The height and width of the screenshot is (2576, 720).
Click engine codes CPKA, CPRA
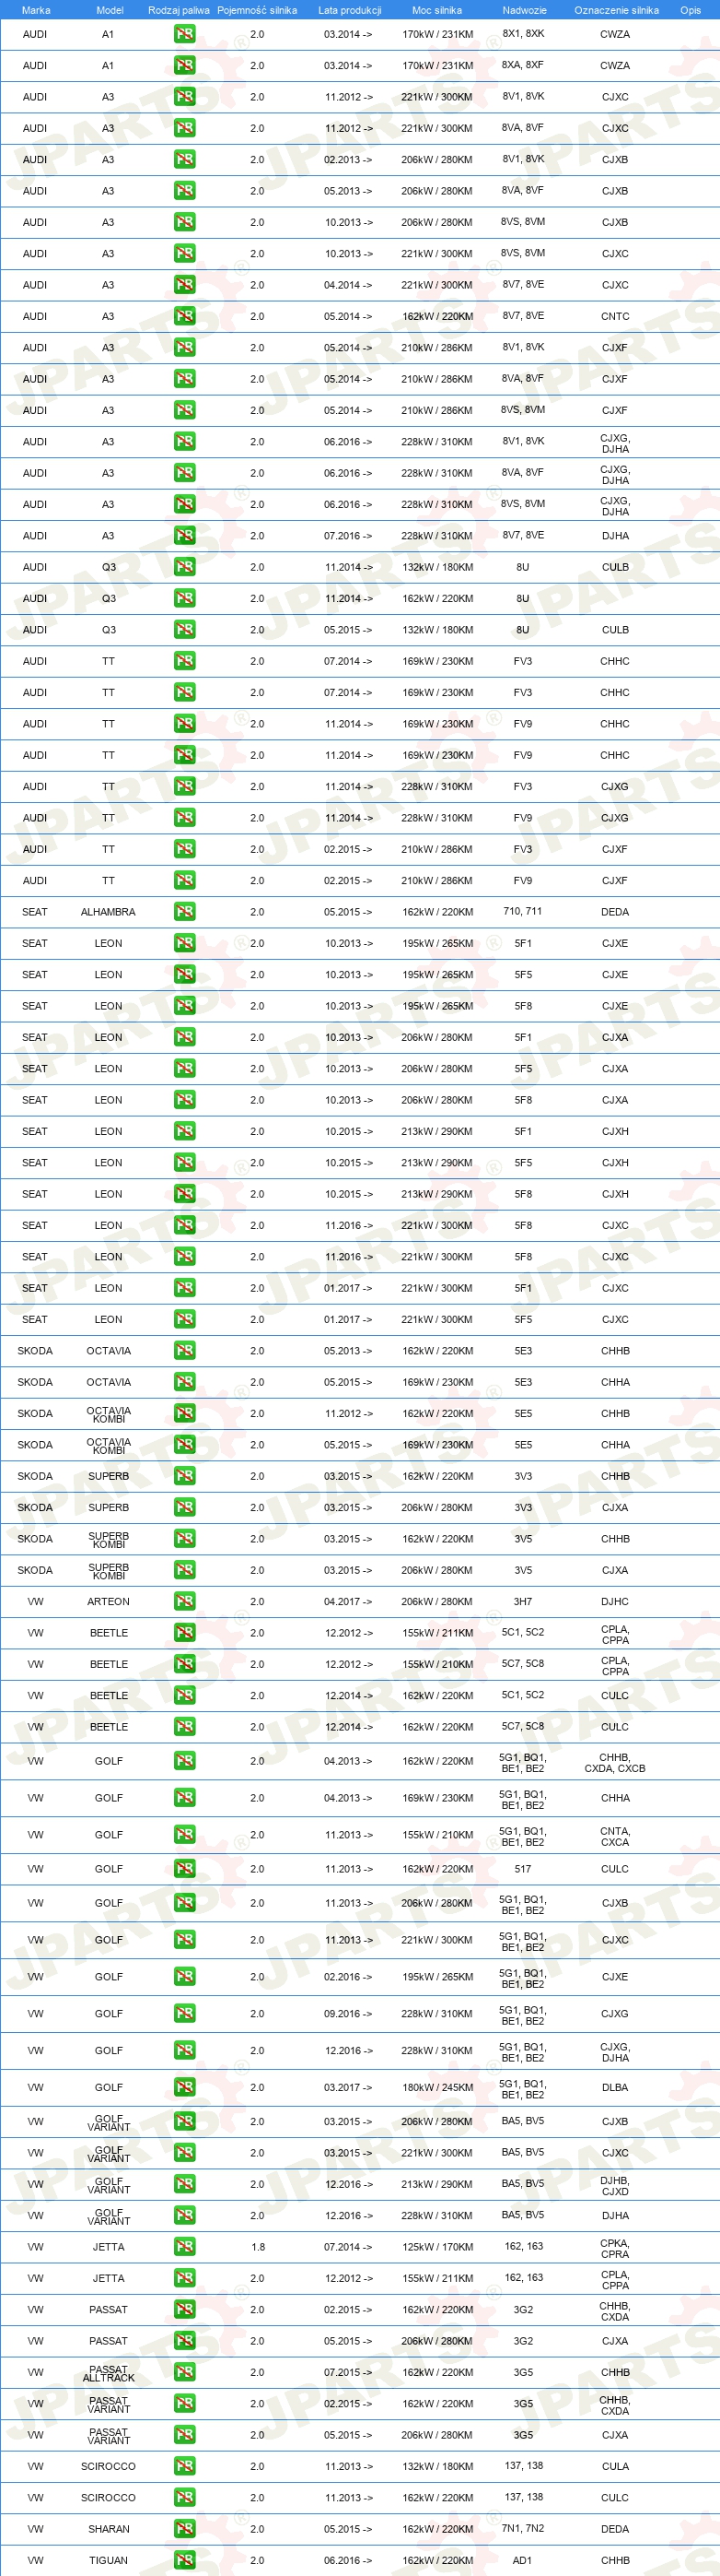tap(615, 2248)
